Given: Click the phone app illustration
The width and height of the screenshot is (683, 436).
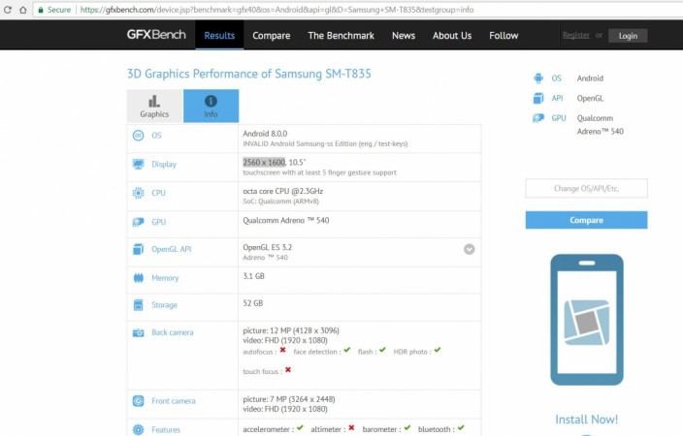Looking at the screenshot, I should point(587,320).
